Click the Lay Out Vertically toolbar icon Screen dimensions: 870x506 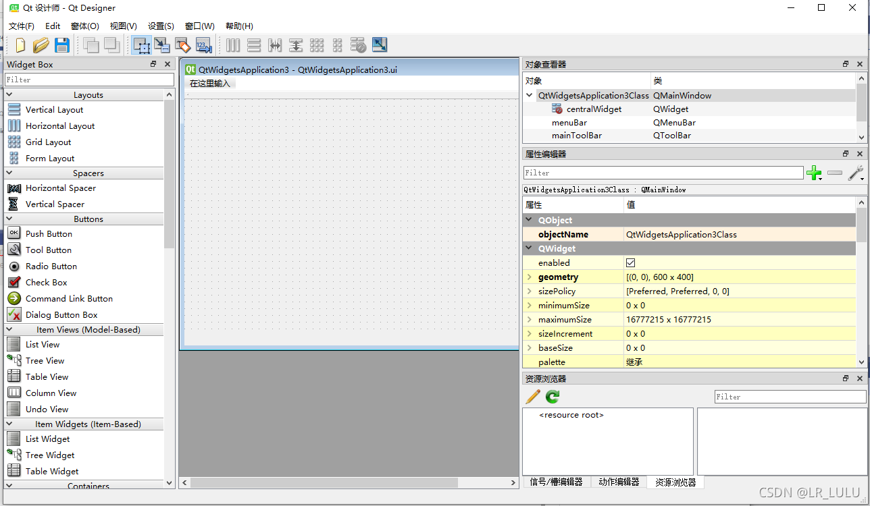[x=254, y=45]
